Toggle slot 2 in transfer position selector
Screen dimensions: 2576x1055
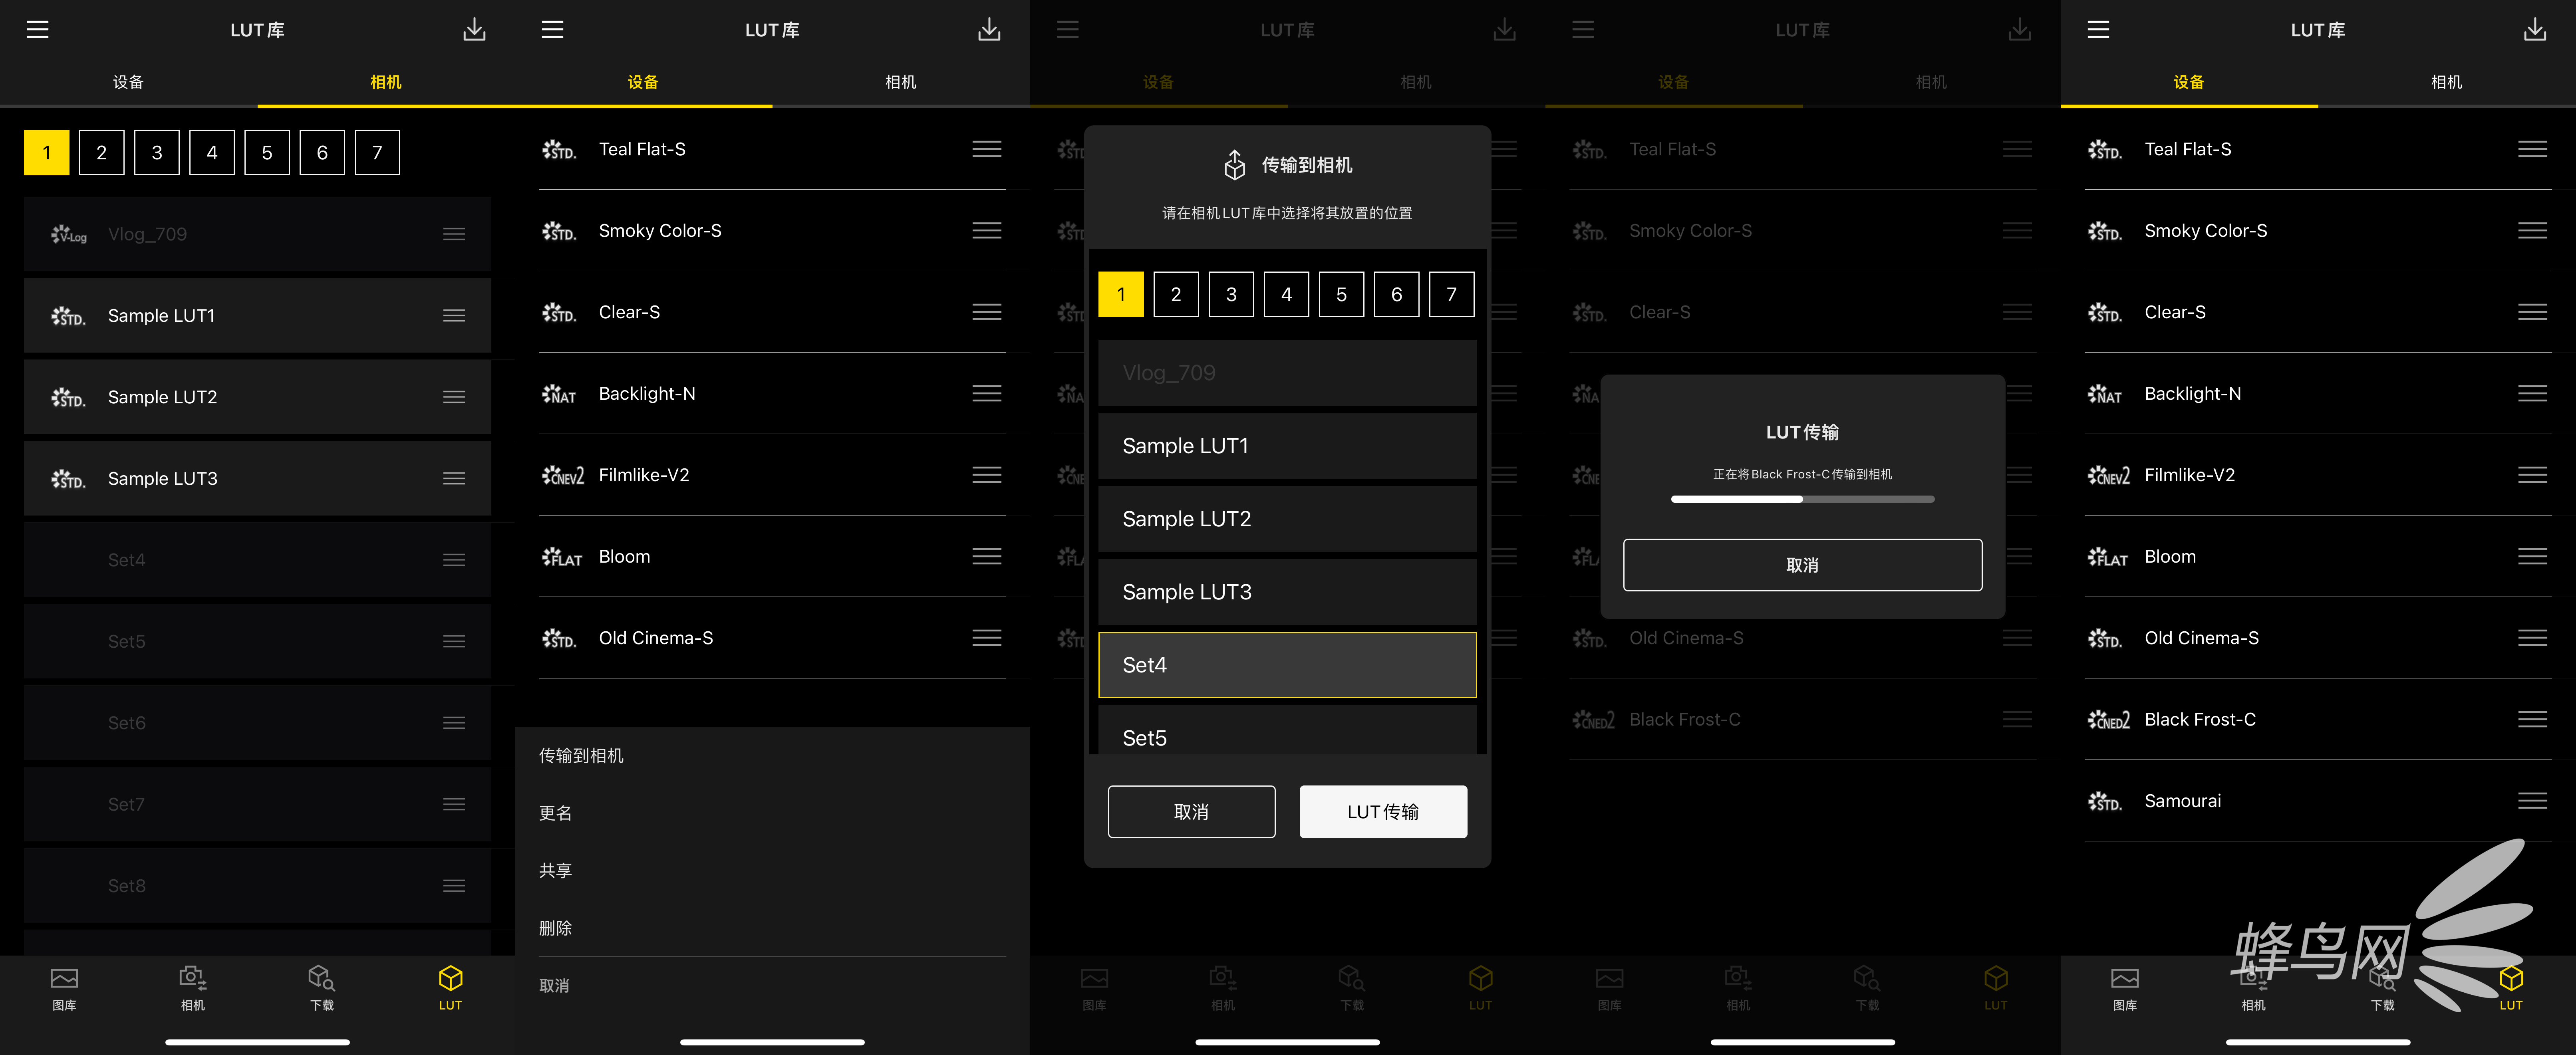coord(1176,294)
